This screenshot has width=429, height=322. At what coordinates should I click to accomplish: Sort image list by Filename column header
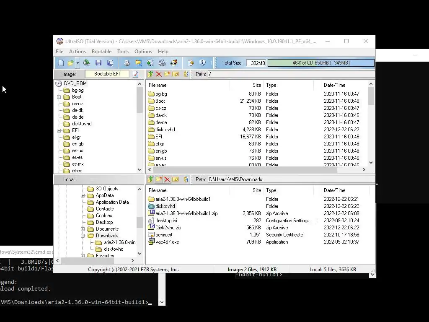(188, 85)
